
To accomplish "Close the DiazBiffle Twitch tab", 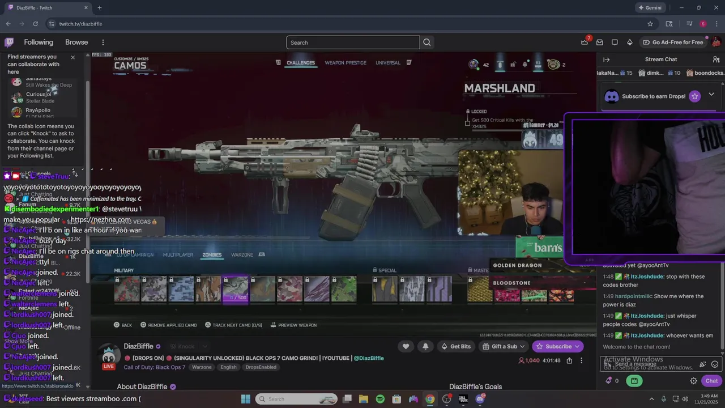I will 86,7.
